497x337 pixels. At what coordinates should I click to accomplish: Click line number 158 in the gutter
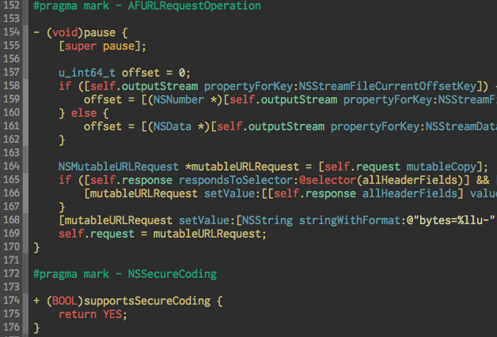click(11, 86)
